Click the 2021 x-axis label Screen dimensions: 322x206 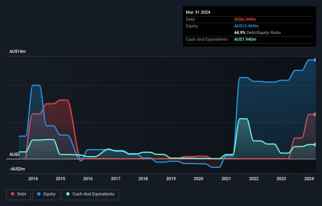pos(226,179)
